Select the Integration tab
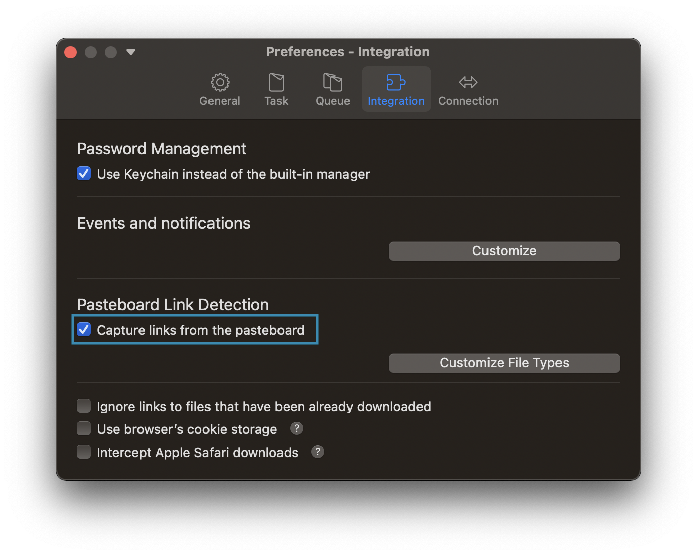Image resolution: width=697 pixels, height=555 pixels. click(396, 90)
